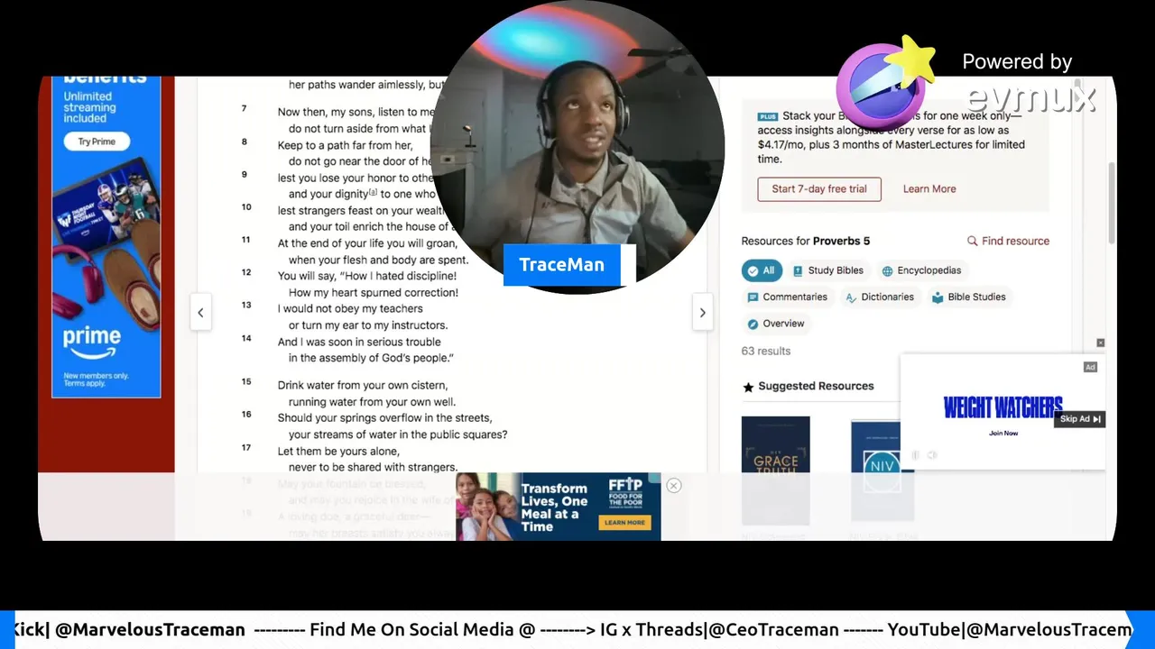The height and width of the screenshot is (649, 1155).
Task: Click 'How my heart spurned correction!'
Action: pyautogui.click(x=374, y=293)
